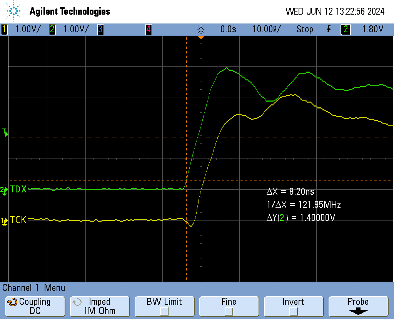Select the yellow channel 1 indicator
This screenshot has height=319, width=394.
(x=4, y=29)
